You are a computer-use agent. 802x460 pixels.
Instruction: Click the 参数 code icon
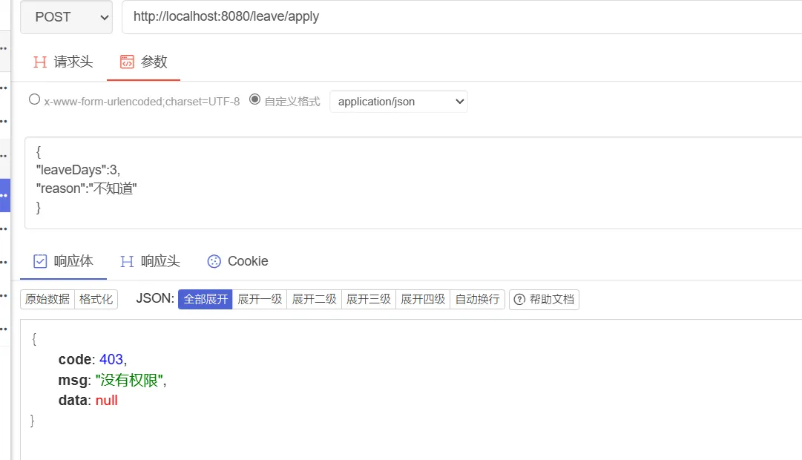tap(127, 62)
